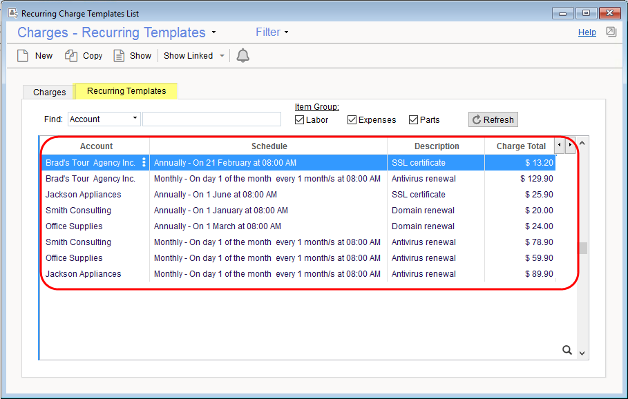Open the Find field Account dropdown
This screenshot has height=399, width=628.
tap(135, 119)
